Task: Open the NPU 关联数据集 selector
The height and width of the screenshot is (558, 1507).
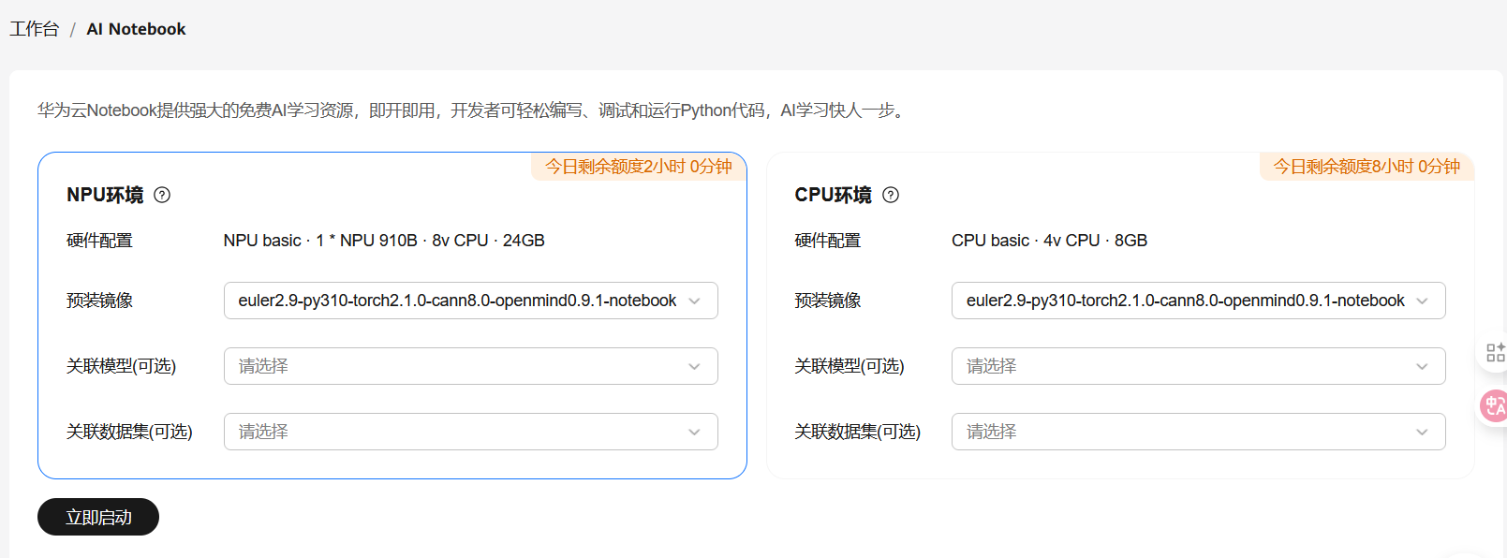Action: click(470, 432)
